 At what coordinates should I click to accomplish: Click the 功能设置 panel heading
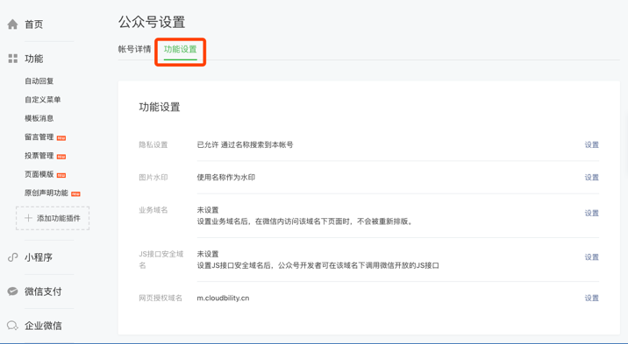160,107
